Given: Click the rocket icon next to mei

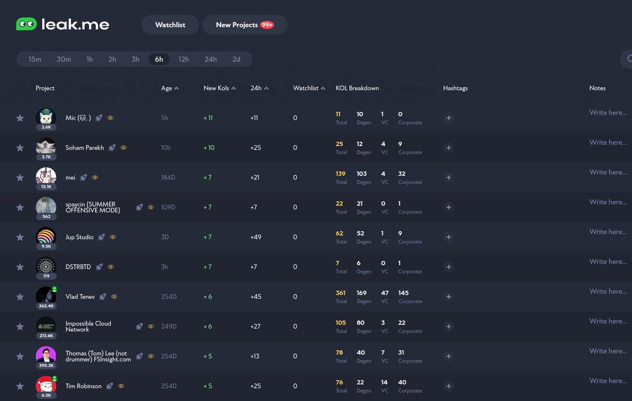Looking at the screenshot, I should coord(84,178).
